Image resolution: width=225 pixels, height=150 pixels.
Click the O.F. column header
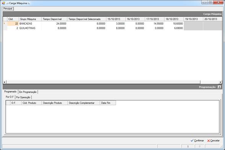click(16, 103)
